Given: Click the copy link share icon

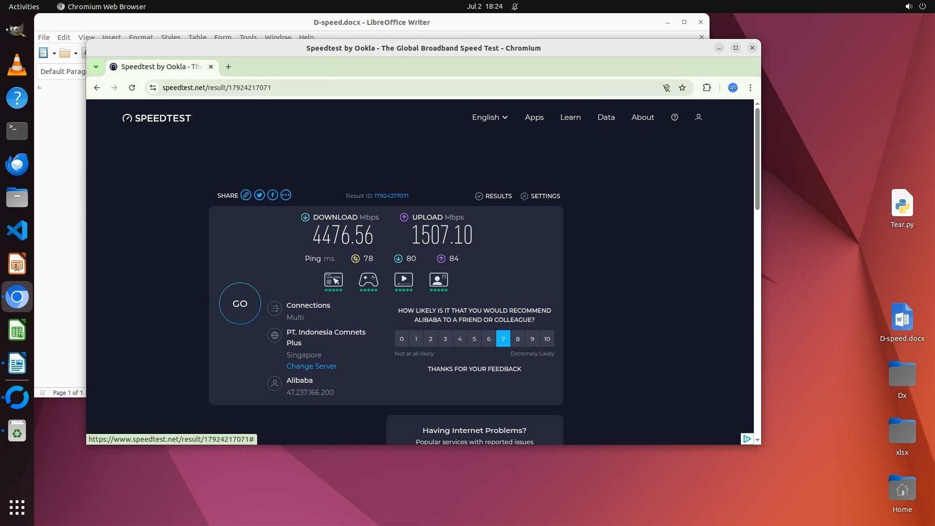Looking at the screenshot, I should tap(246, 195).
